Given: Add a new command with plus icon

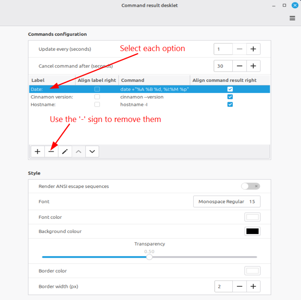Looking at the screenshot, I should pyautogui.click(x=38, y=151).
